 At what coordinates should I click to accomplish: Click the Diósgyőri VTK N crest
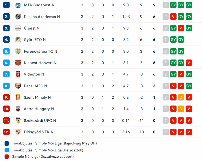point(18,132)
